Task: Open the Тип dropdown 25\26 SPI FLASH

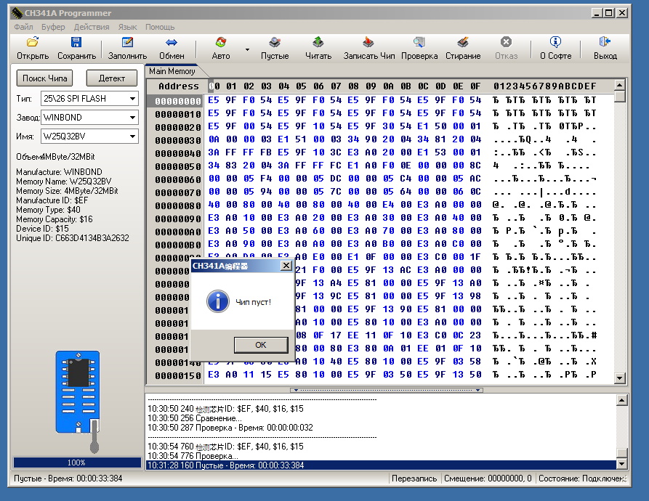Action: 132,98
